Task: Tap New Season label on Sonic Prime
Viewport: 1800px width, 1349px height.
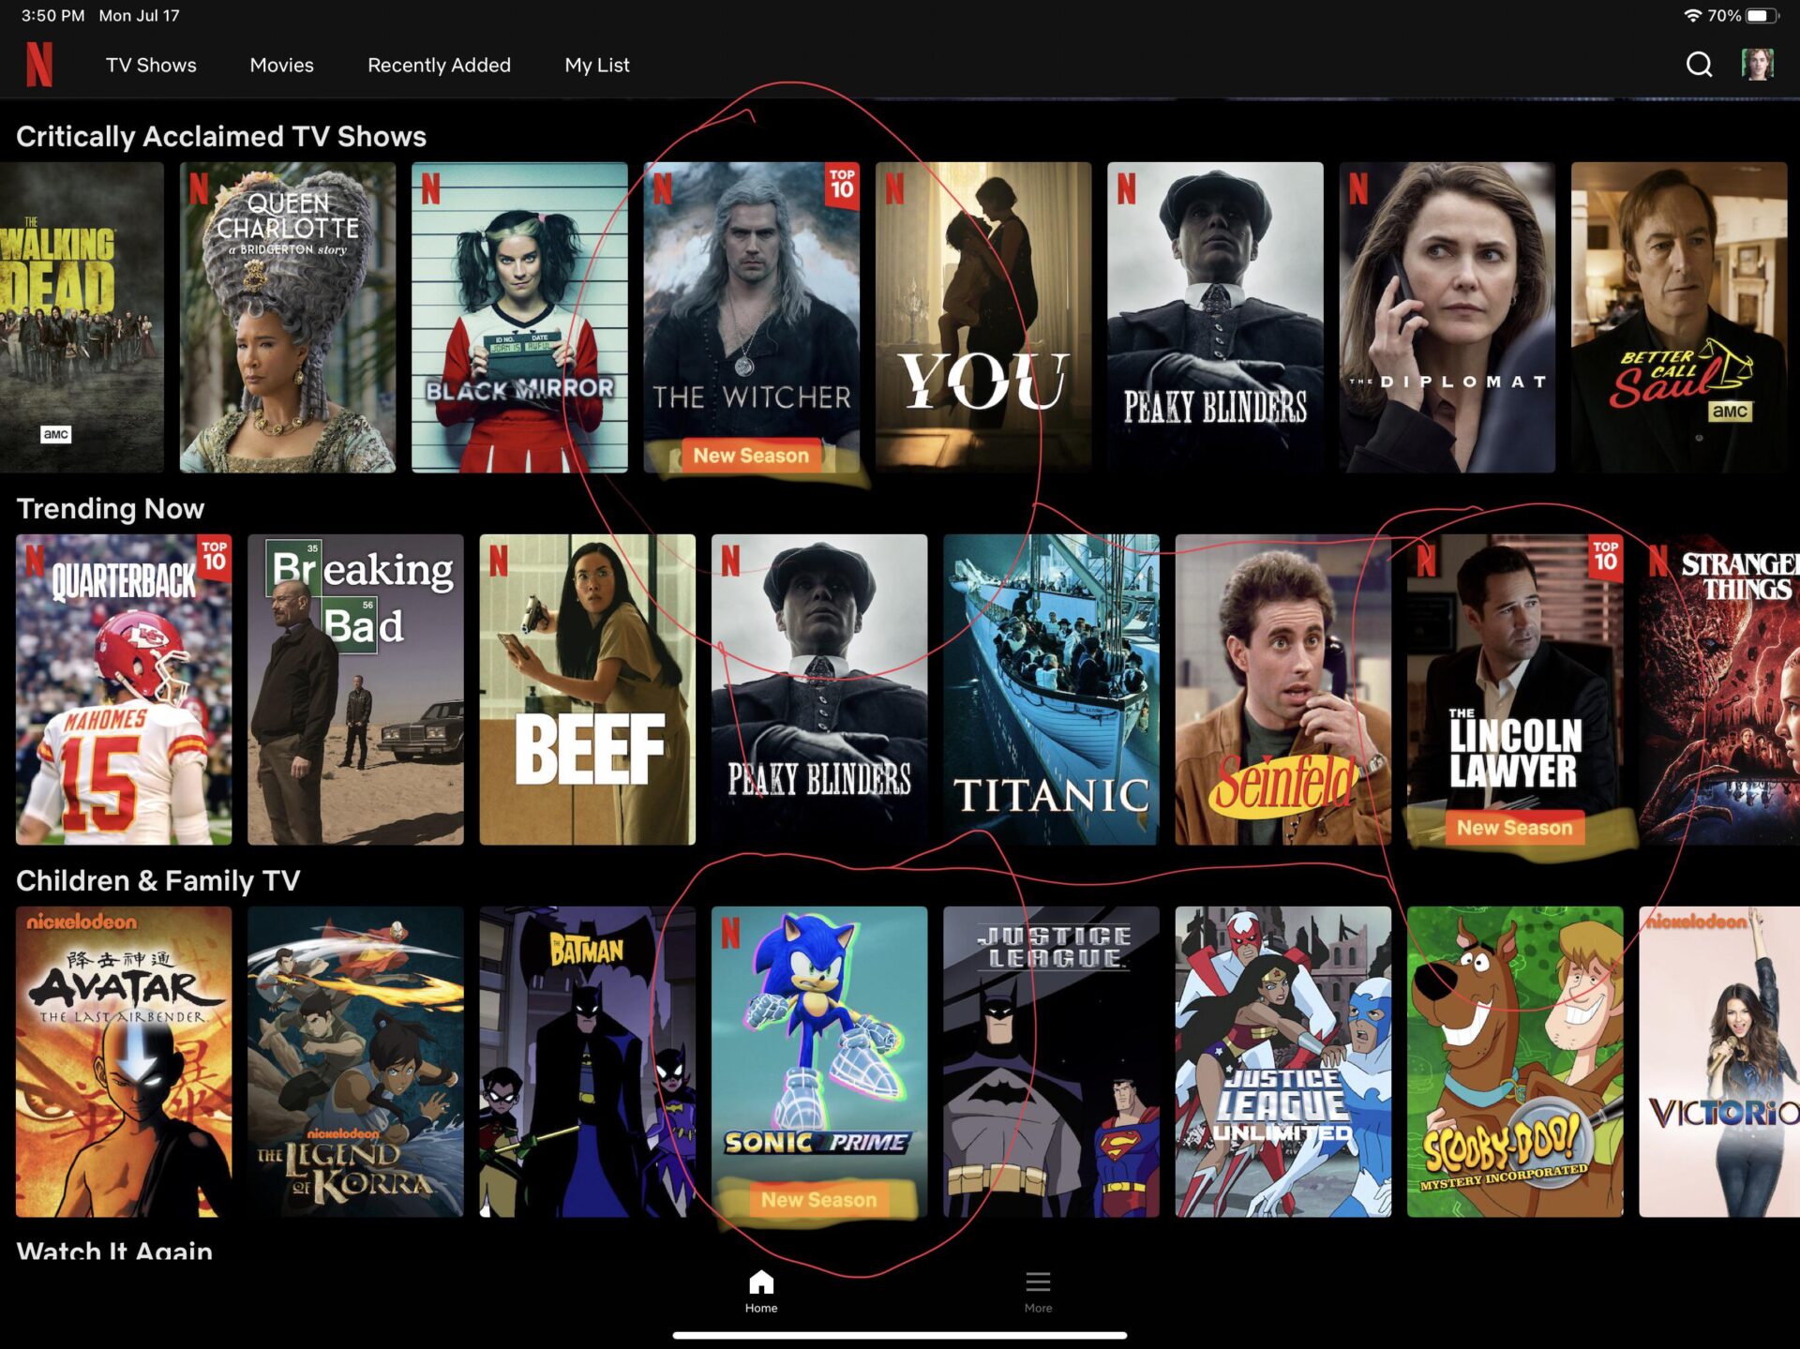Action: 818,1200
